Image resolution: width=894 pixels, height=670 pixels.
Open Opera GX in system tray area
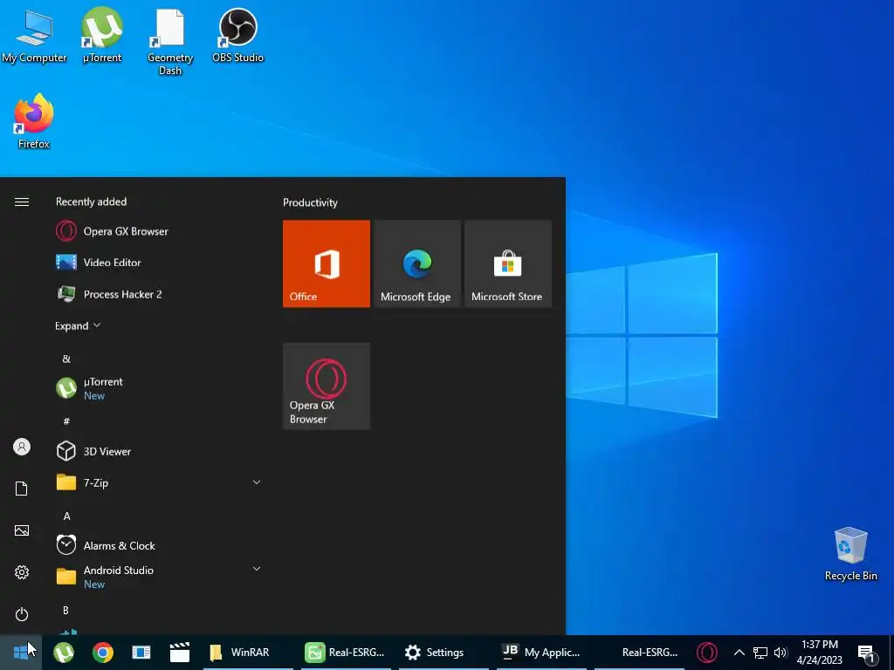tap(707, 653)
